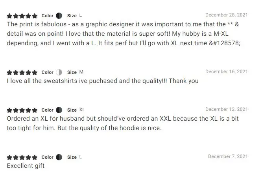Click the 'I love all the sweatshirts' review text
Viewport: 262px width, 180px height.
(x=103, y=81)
